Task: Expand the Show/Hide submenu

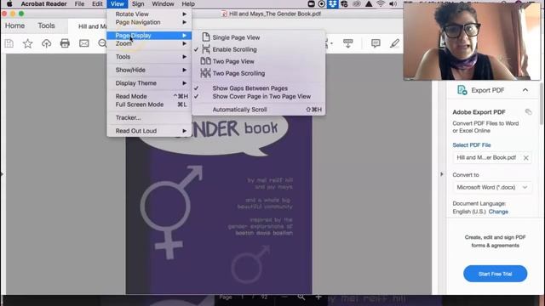Action: [149, 70]
